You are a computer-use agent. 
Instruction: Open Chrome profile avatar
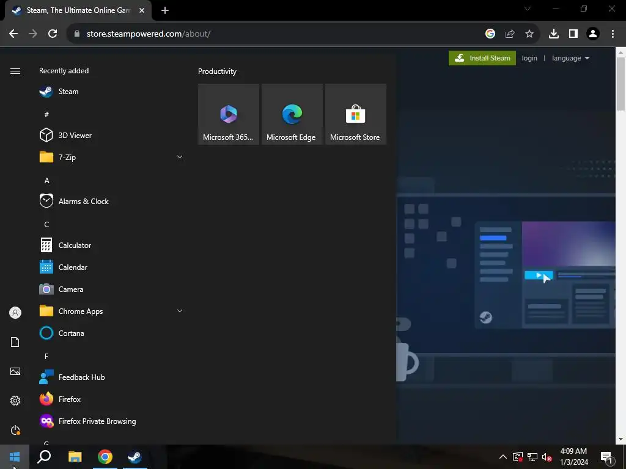pyautogui.click(x=593, y=34)
